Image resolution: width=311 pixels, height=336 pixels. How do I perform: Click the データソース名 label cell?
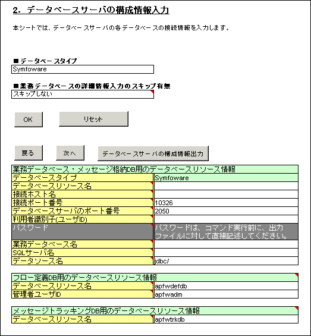click(x=83, y=261)
